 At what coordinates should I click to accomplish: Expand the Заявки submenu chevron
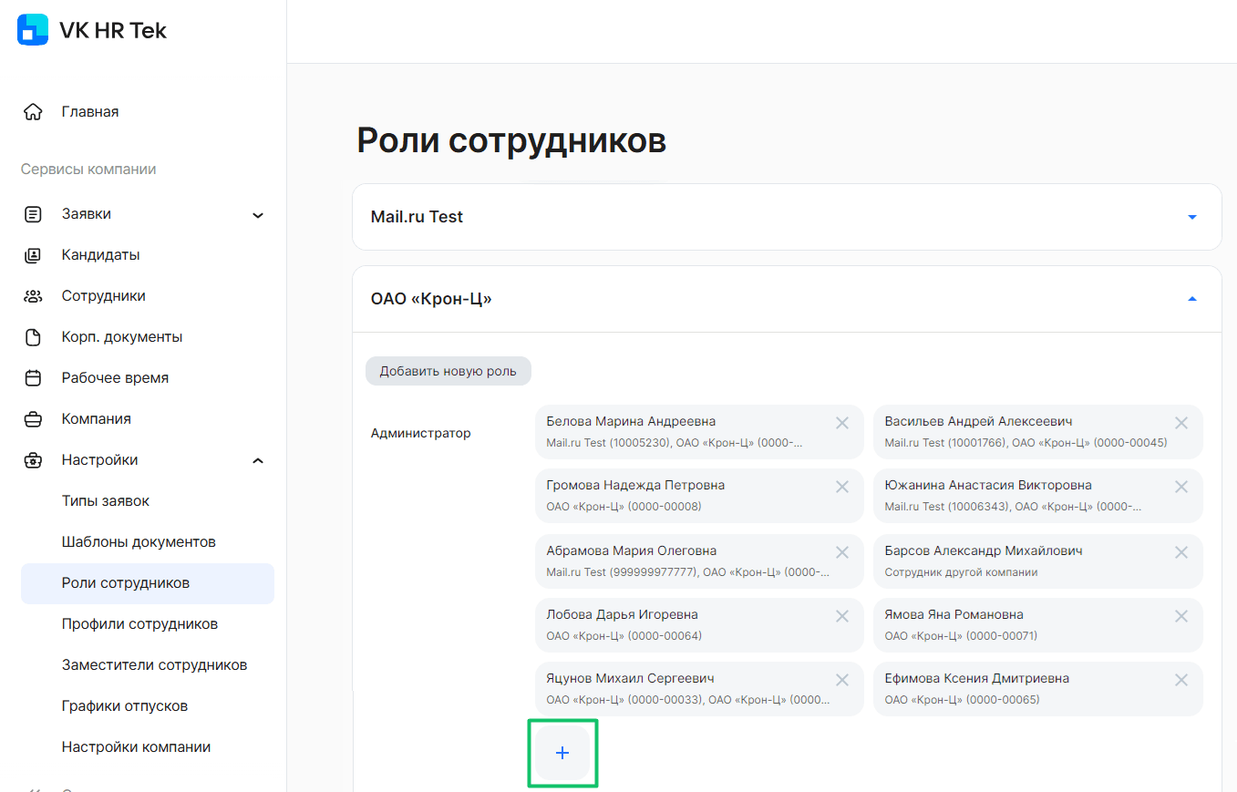tap(258, 215)
